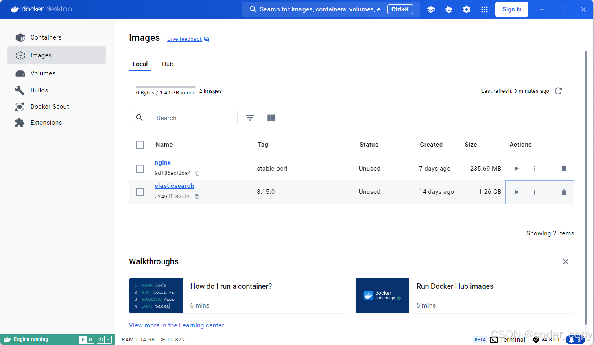Screen dimensions: 594x345
Task: Open more actions menu for elasticsearch
Action: tap(534, 192)
